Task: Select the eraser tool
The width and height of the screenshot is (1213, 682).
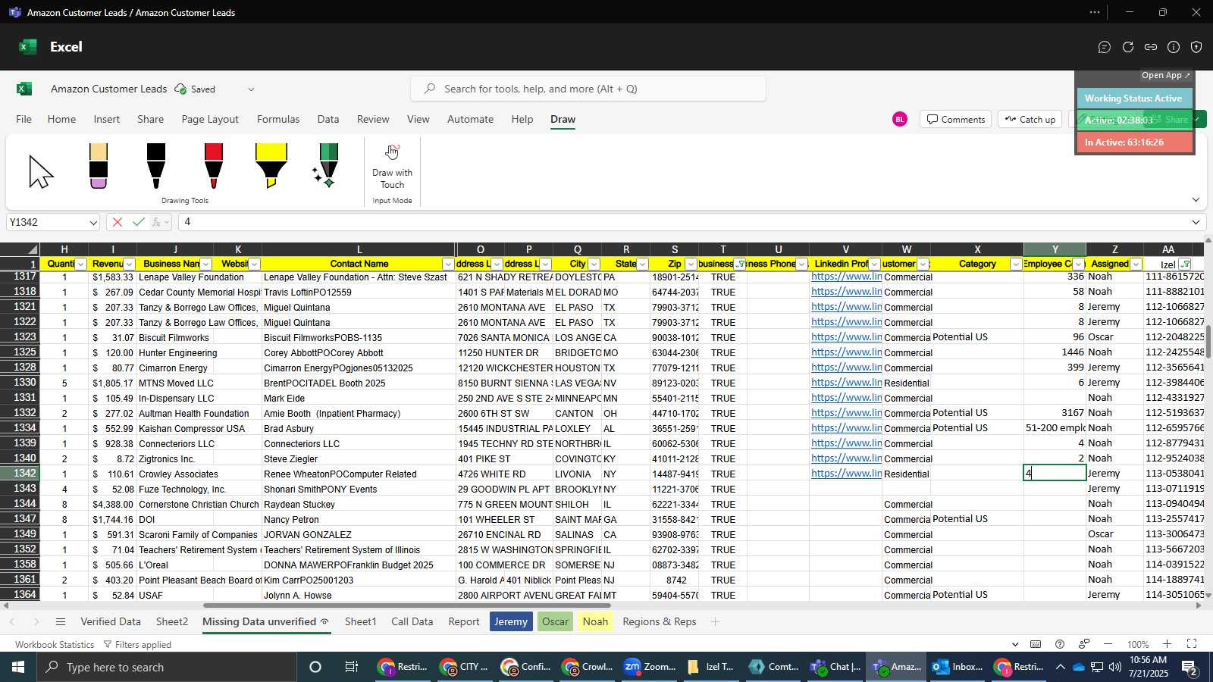Action: tap(99, 166)
